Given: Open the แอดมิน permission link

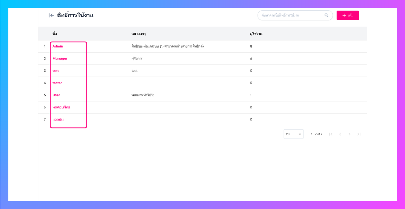Looking at the screenshot, I should coord(58,120).
